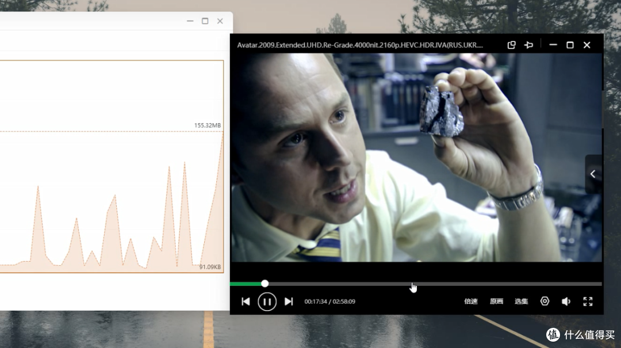Image resolution: width=621 pixels, height=348 pixels.
Task: Skip to the next video
Action: point(289,301)
